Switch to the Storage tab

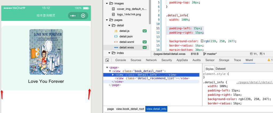pyautogui.click(x=224, y=60)
